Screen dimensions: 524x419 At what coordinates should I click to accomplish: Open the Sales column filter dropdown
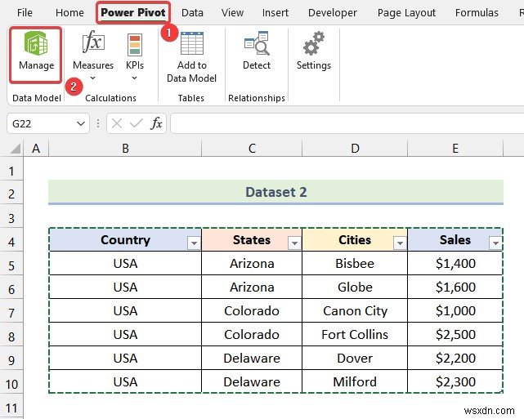[495, 243]
